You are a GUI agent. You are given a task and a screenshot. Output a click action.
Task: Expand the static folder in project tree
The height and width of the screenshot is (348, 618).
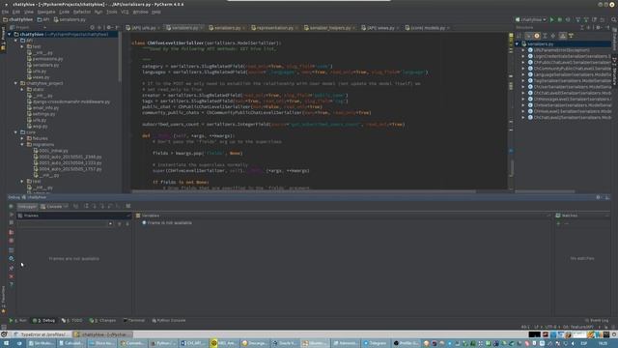22,90
